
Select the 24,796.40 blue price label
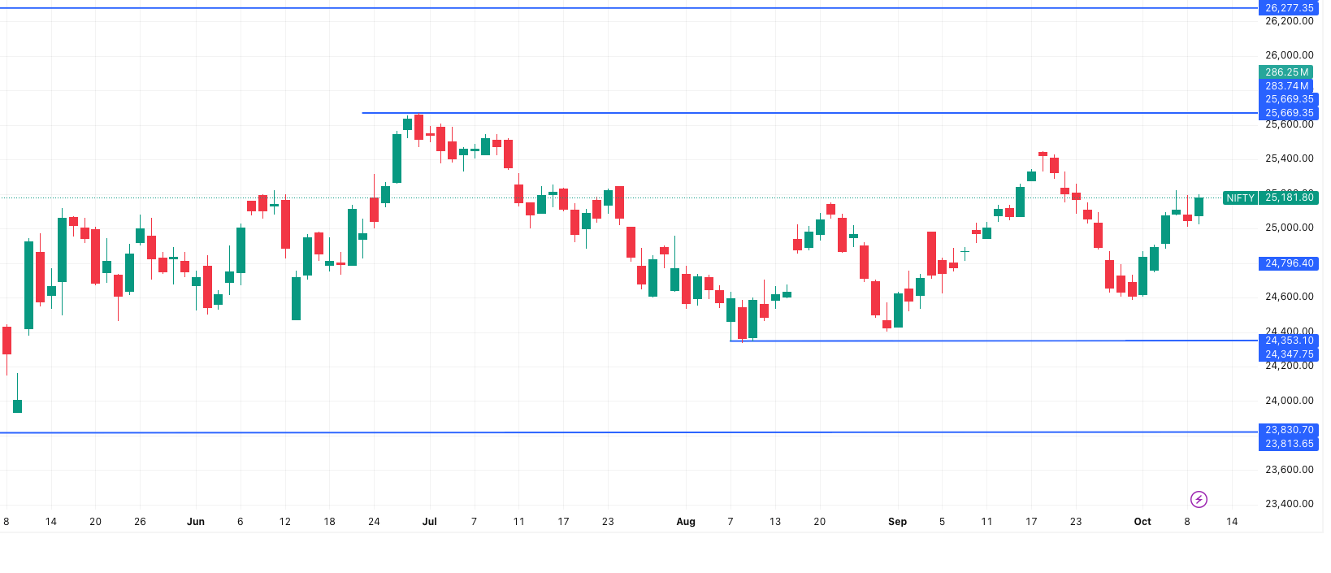tap(1289, 263)
